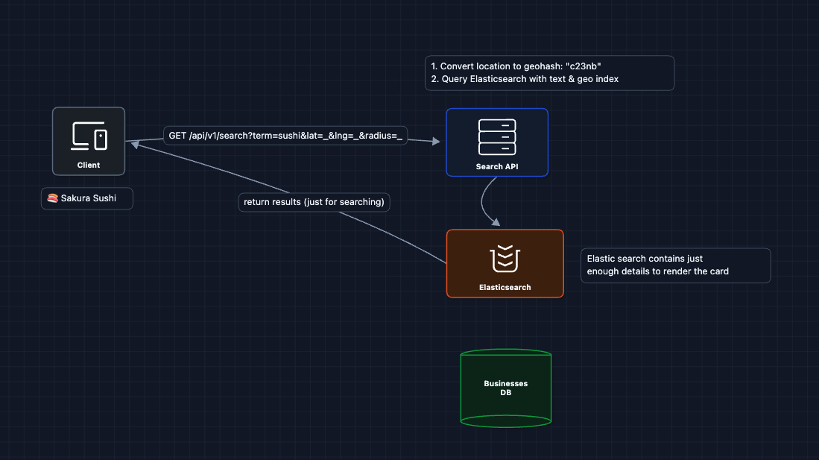Viewport: 819px width, 460px height.
Task: Select the GET /api/v1/search request label
Action: [x=285, y=136]
